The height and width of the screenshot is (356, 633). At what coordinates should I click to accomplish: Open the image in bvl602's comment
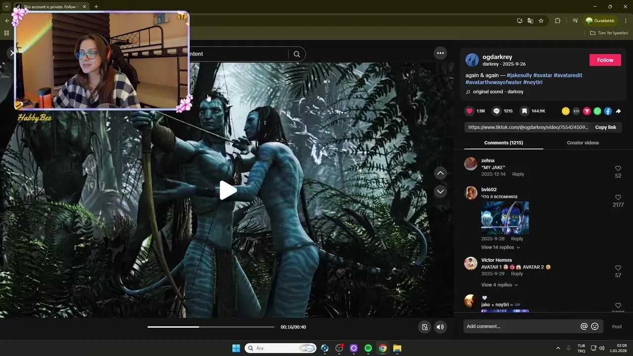click(x=505, y=218)
